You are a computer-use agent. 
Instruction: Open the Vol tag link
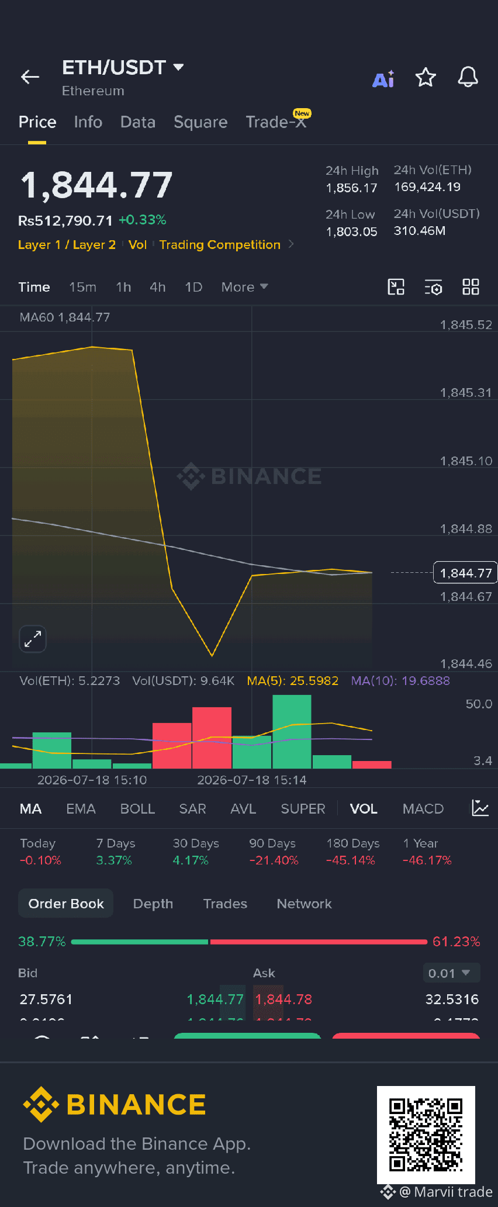pos(137,244)
